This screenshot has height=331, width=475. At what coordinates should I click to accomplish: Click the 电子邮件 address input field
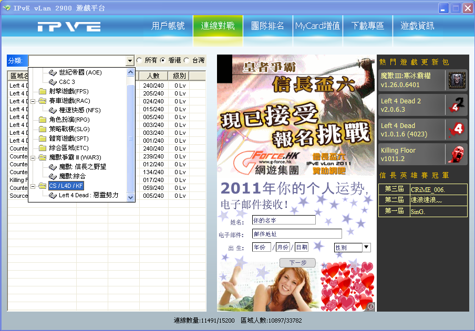297,234
